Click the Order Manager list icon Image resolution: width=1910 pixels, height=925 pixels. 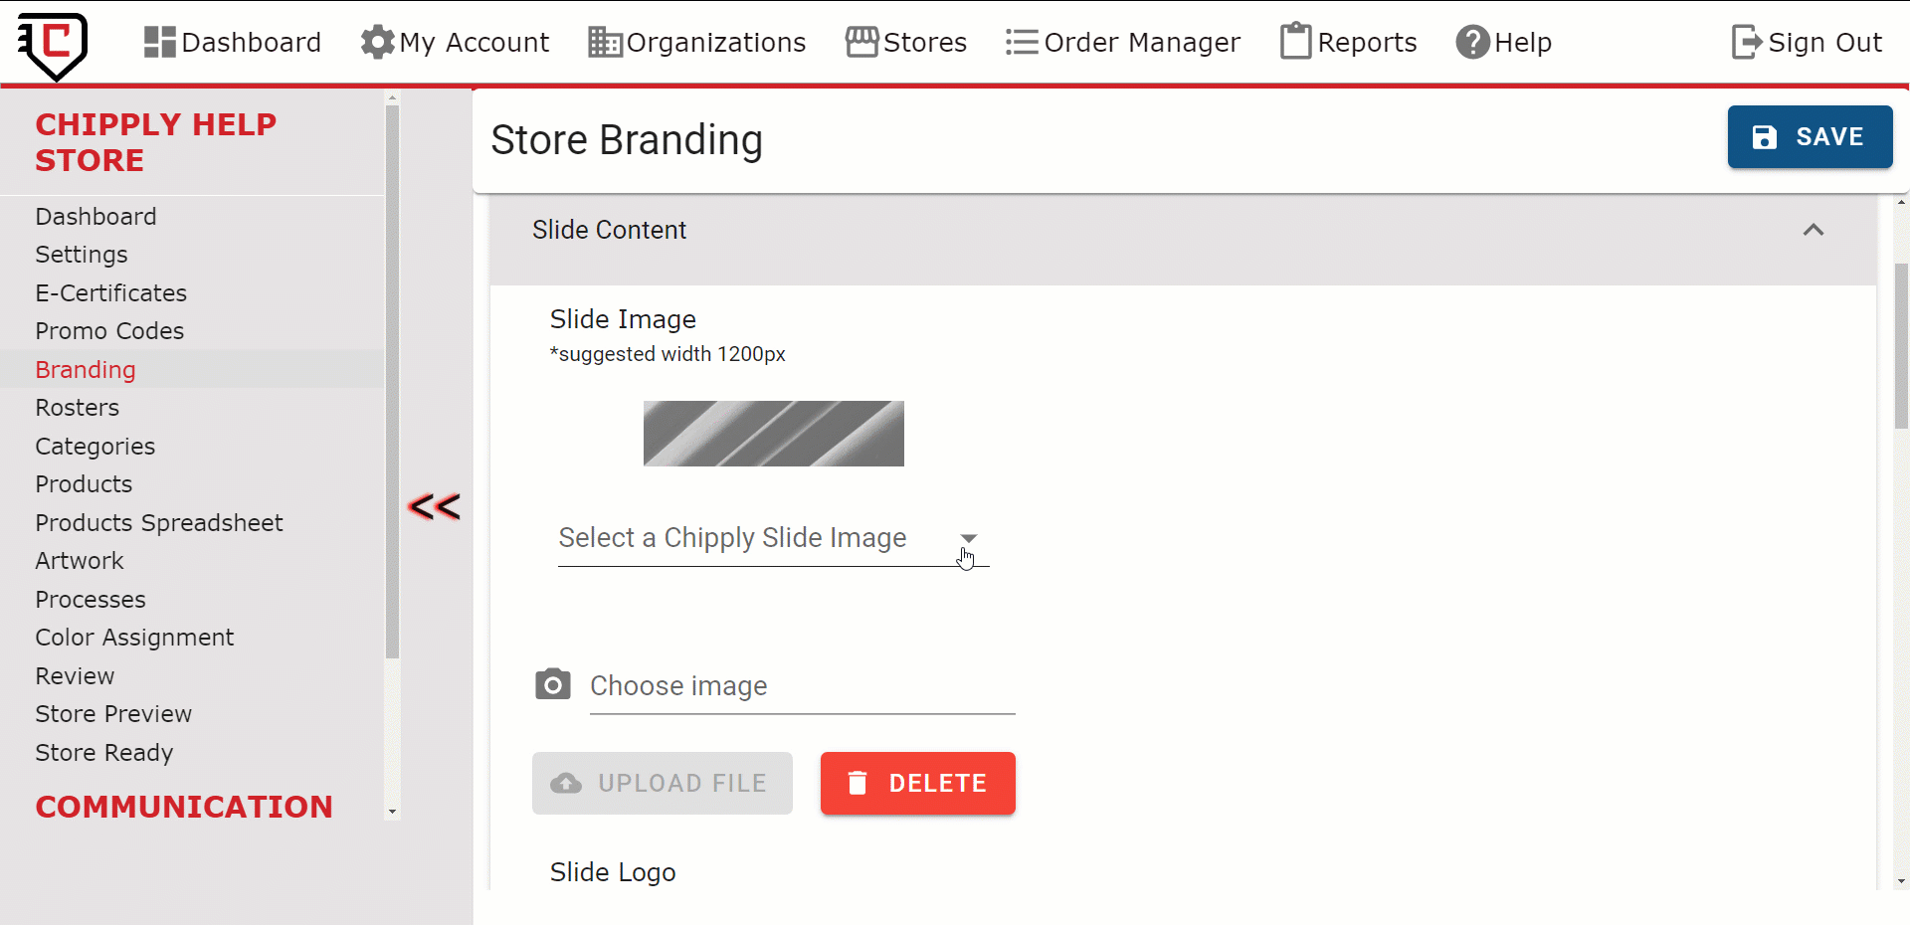click(x=1022, y=42)
